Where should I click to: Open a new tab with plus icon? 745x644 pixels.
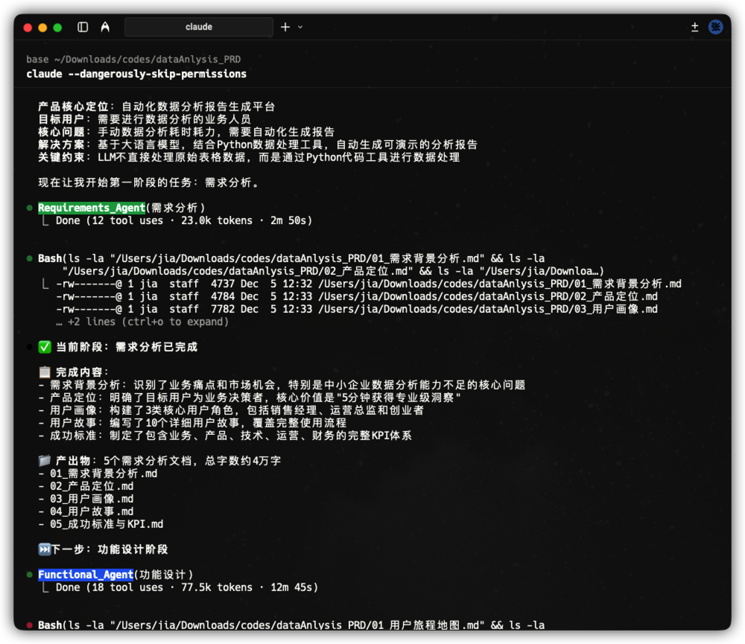[285, 27]
